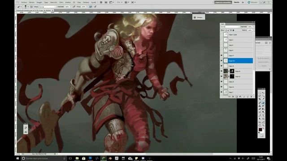Reset to default foreground and background colors
This screenshot has width=287, height=161.
[259, 133]
